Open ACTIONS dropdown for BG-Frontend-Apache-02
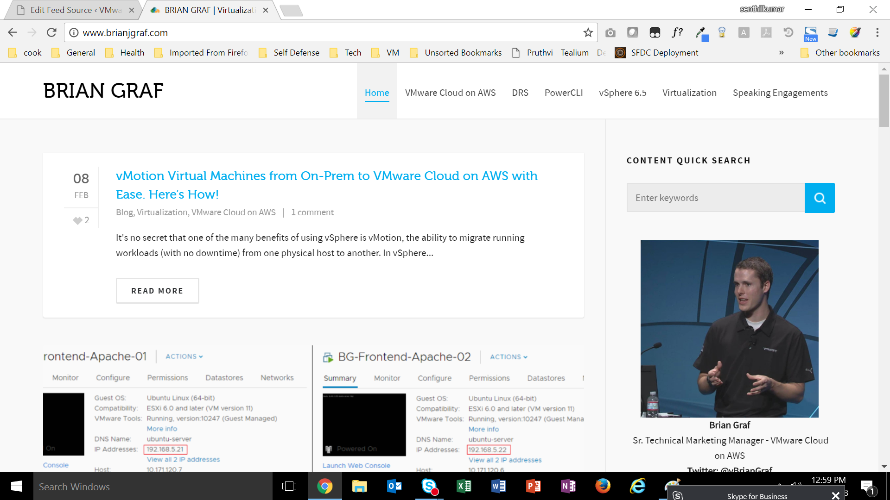The width and height of the screenshot is (890, 500). pos(509,357)
